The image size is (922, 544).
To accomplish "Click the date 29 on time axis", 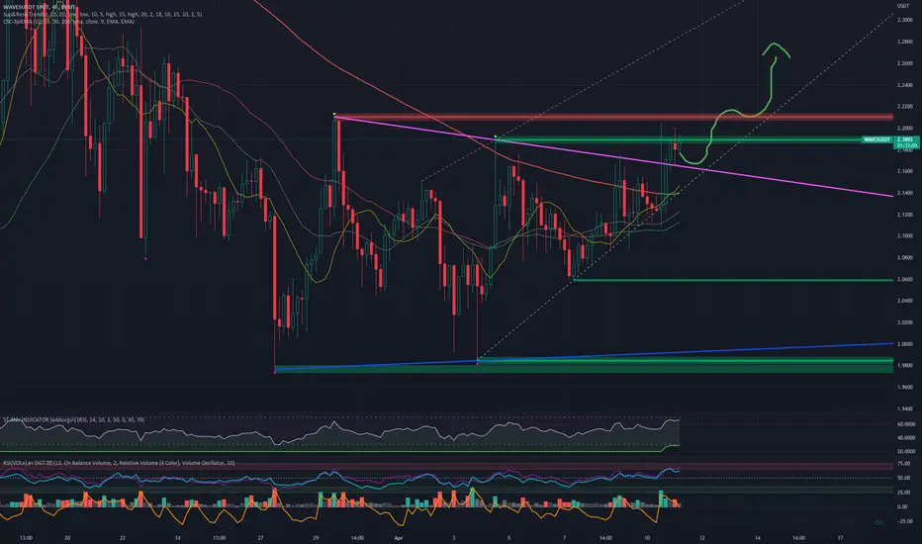I will click(316, 537).
